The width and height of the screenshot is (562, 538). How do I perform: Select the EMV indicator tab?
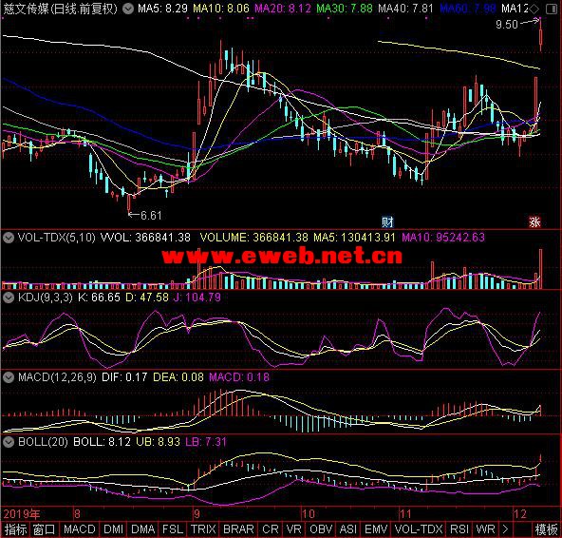tap(376, 529)
